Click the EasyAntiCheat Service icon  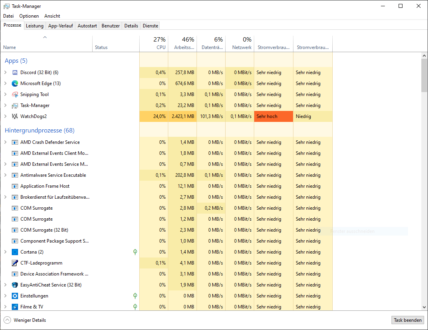point(15,285)
